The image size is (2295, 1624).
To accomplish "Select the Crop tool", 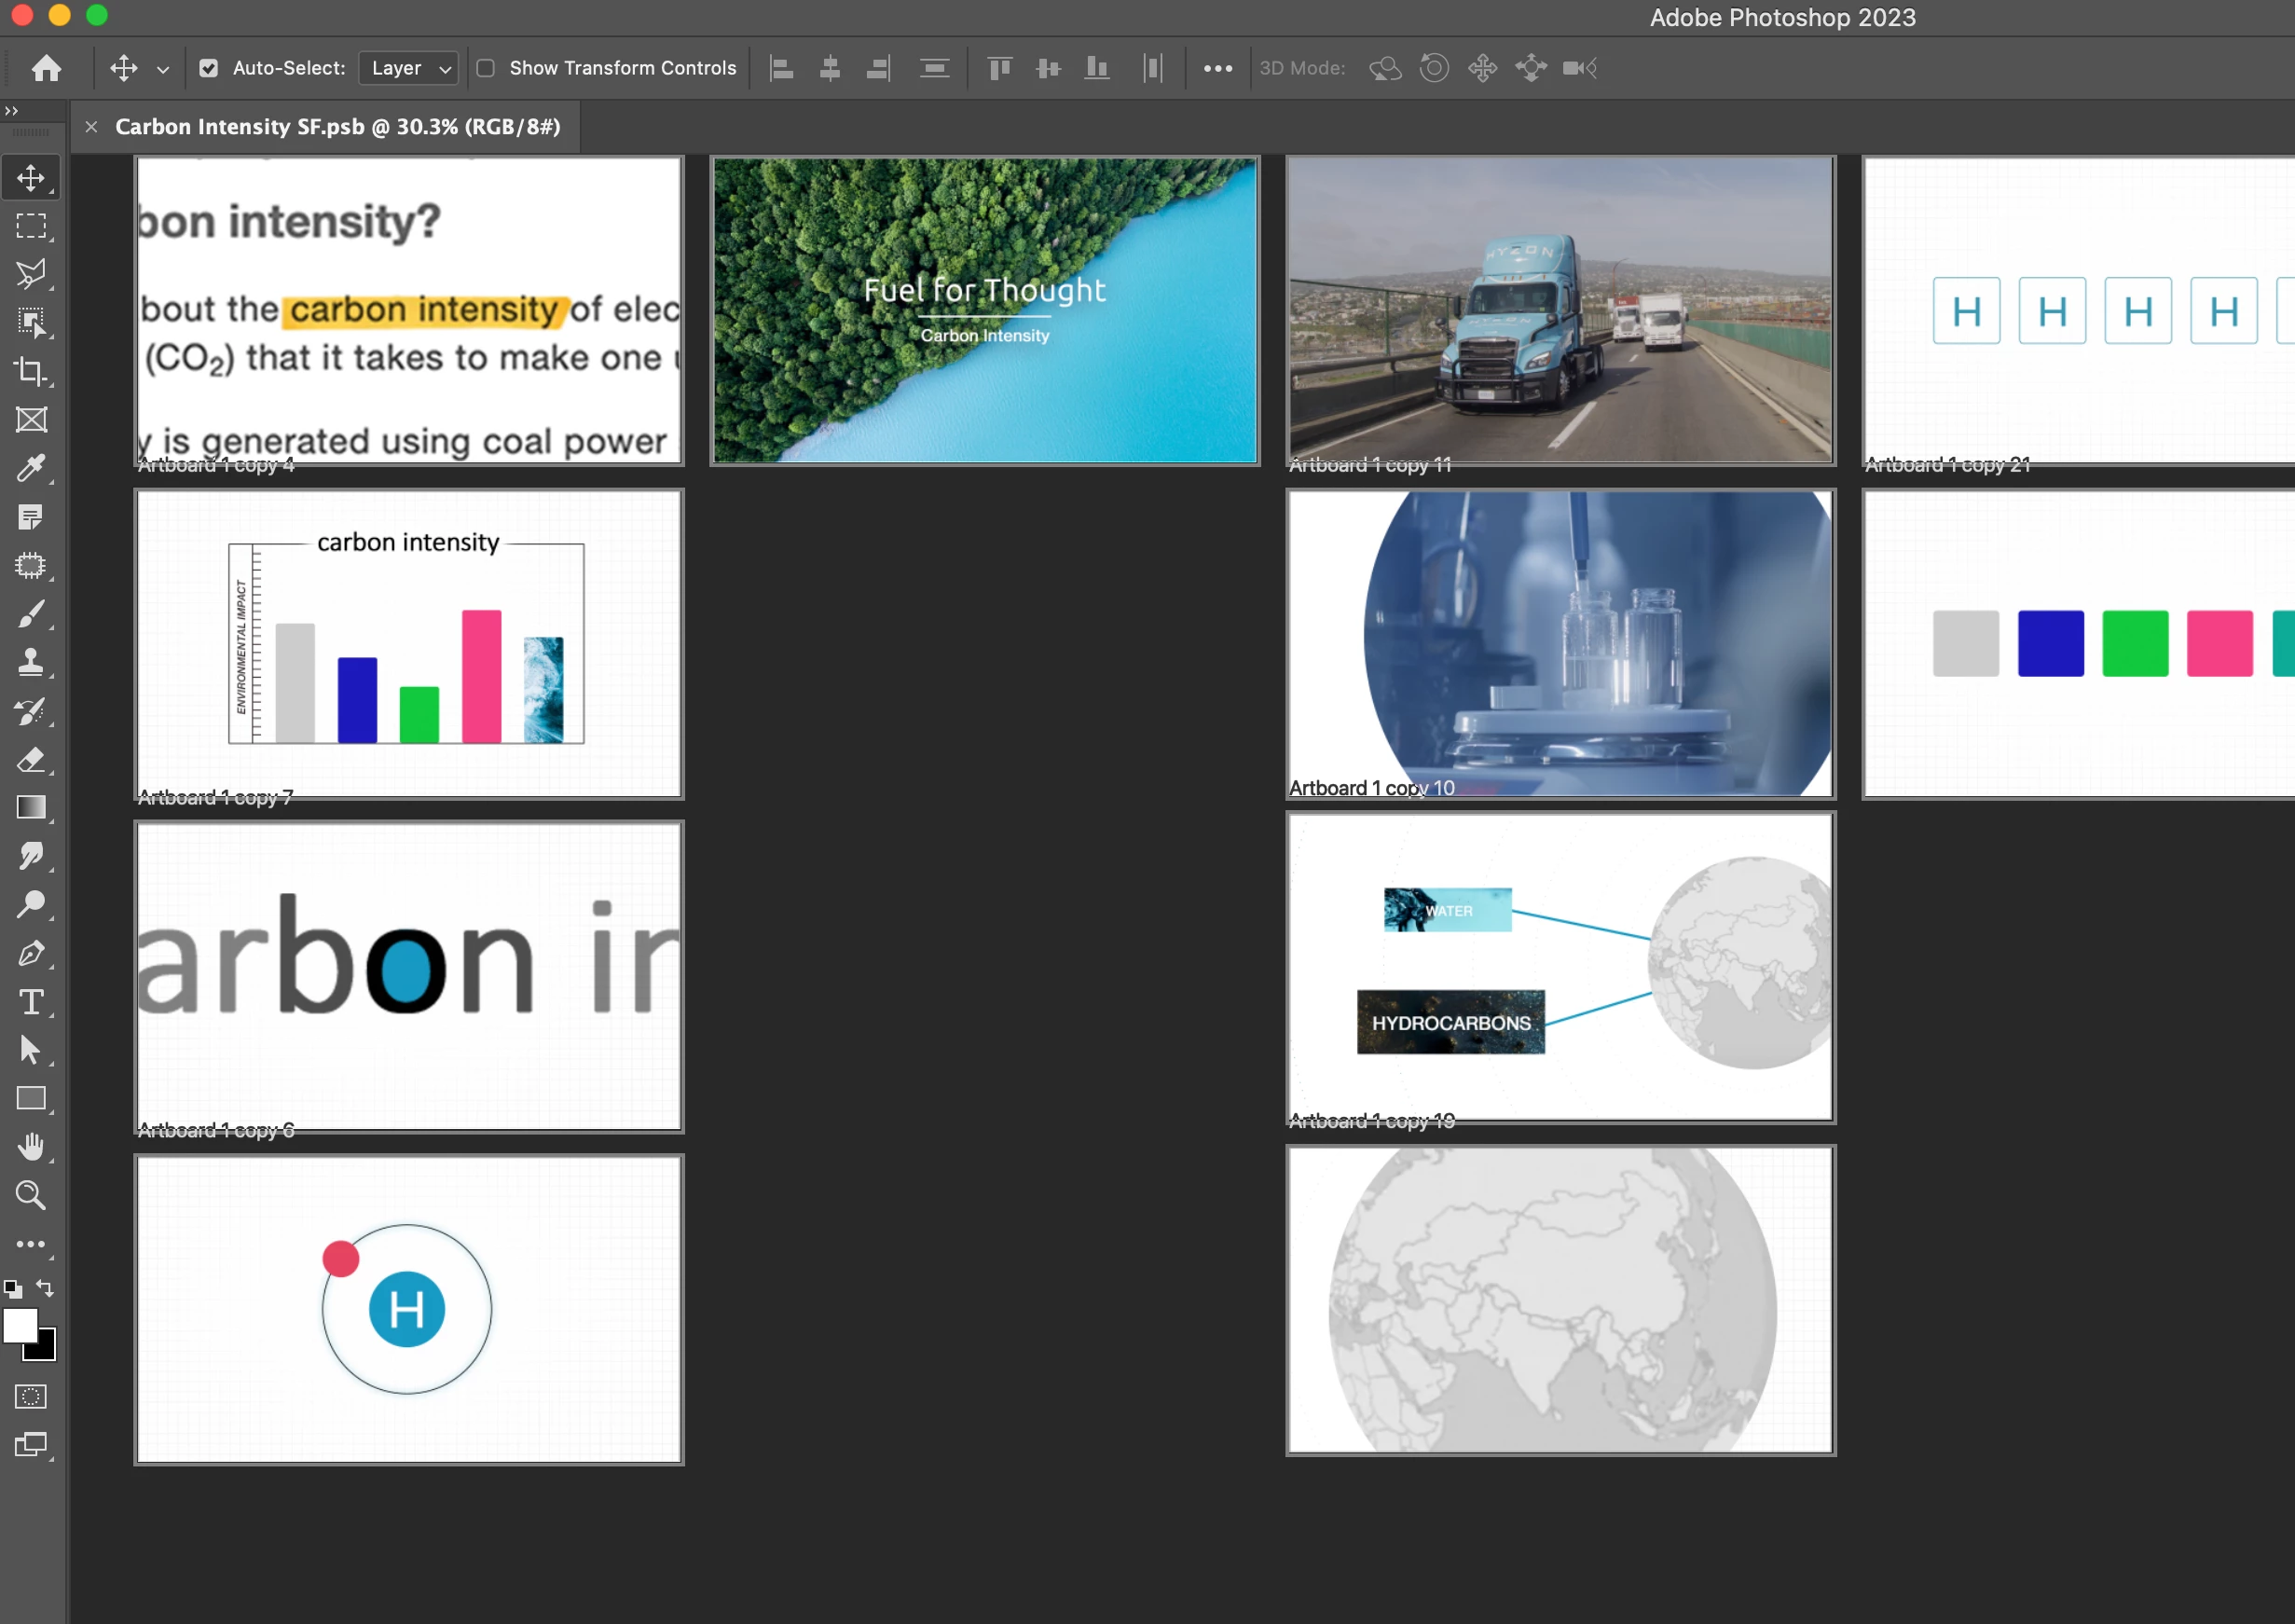I will pos(31,371).
